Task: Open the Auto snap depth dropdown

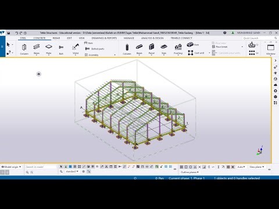Action: (241, 167)
